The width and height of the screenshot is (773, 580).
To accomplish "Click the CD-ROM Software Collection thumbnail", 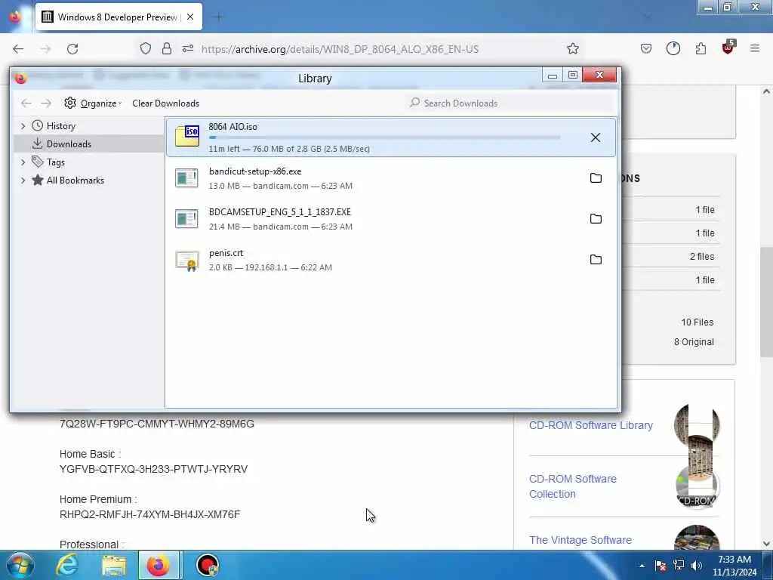I will pyautogui.click(x=697, y=486).
